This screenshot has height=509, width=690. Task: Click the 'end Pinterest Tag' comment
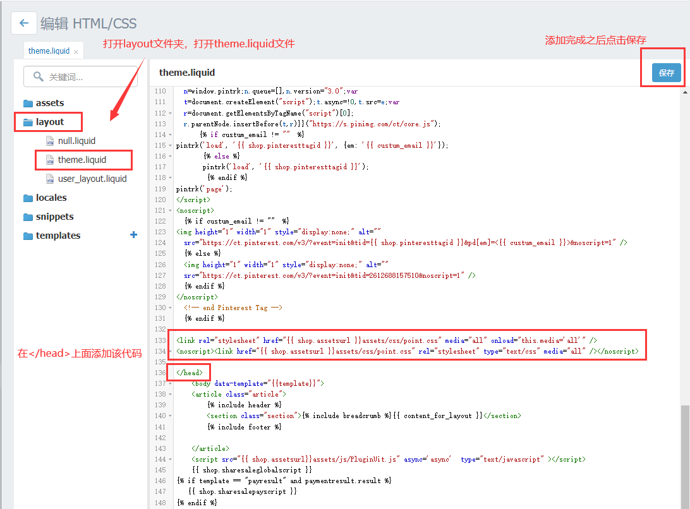233,308
